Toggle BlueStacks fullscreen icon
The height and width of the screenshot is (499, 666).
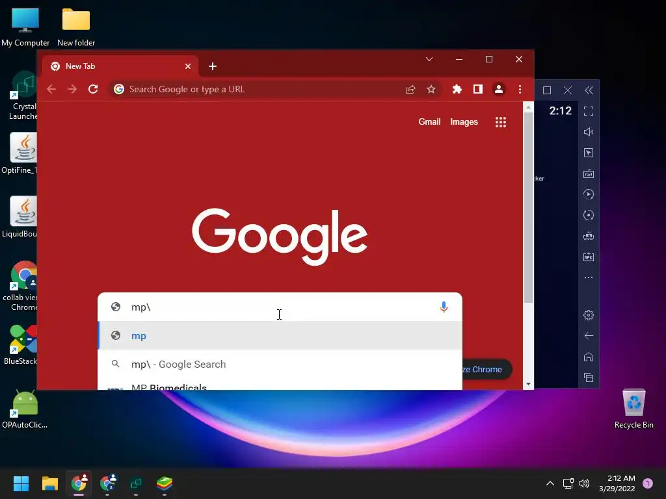point(588,111)
